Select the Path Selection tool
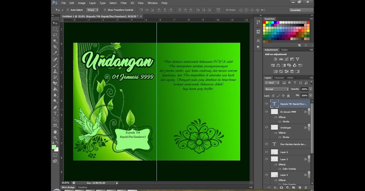This screenshot has height=191, width=365. (55, 119)
